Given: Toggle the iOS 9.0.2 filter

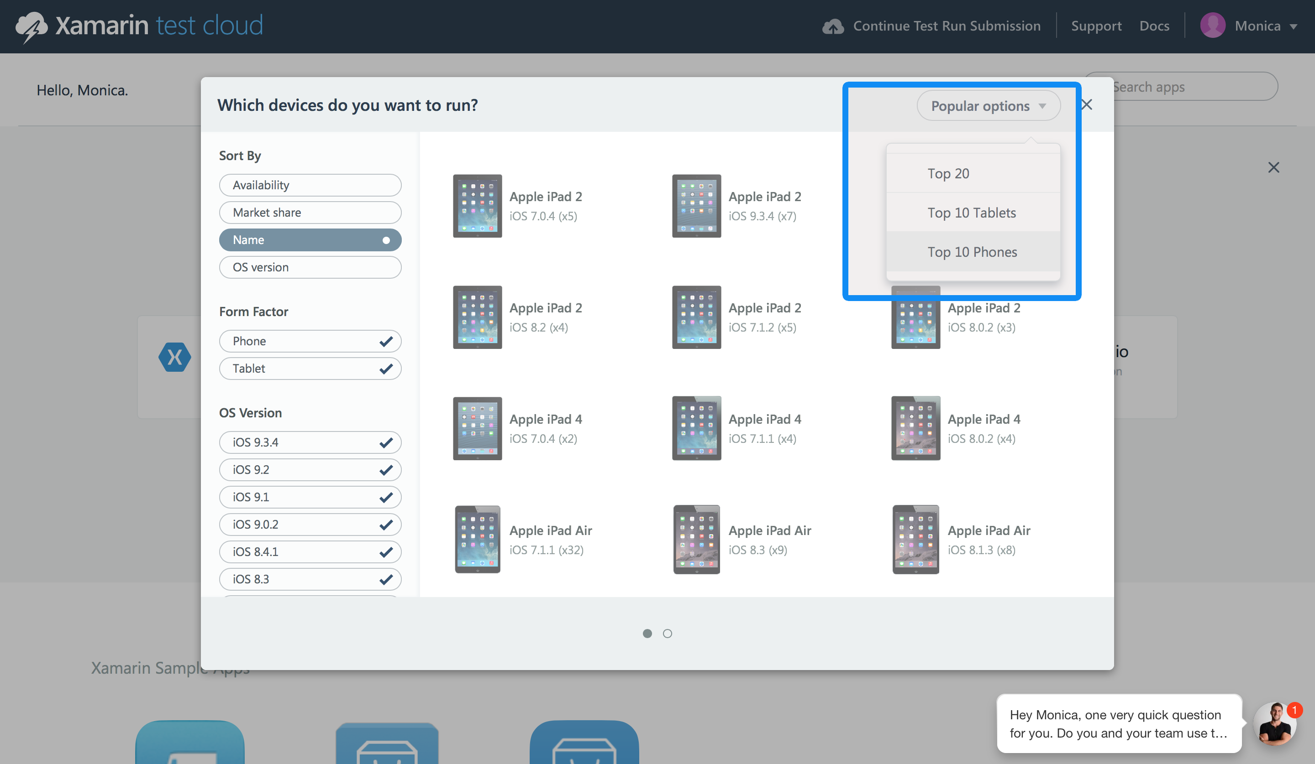Looking at the screenshot, I should [x=310, y=524].
